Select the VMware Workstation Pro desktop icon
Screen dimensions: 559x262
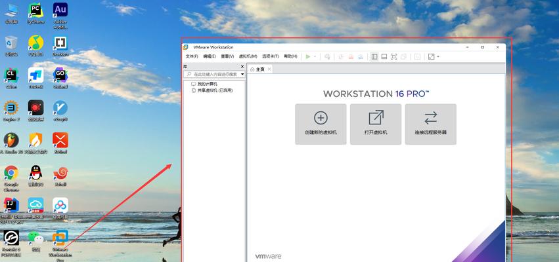coord(60,245)
